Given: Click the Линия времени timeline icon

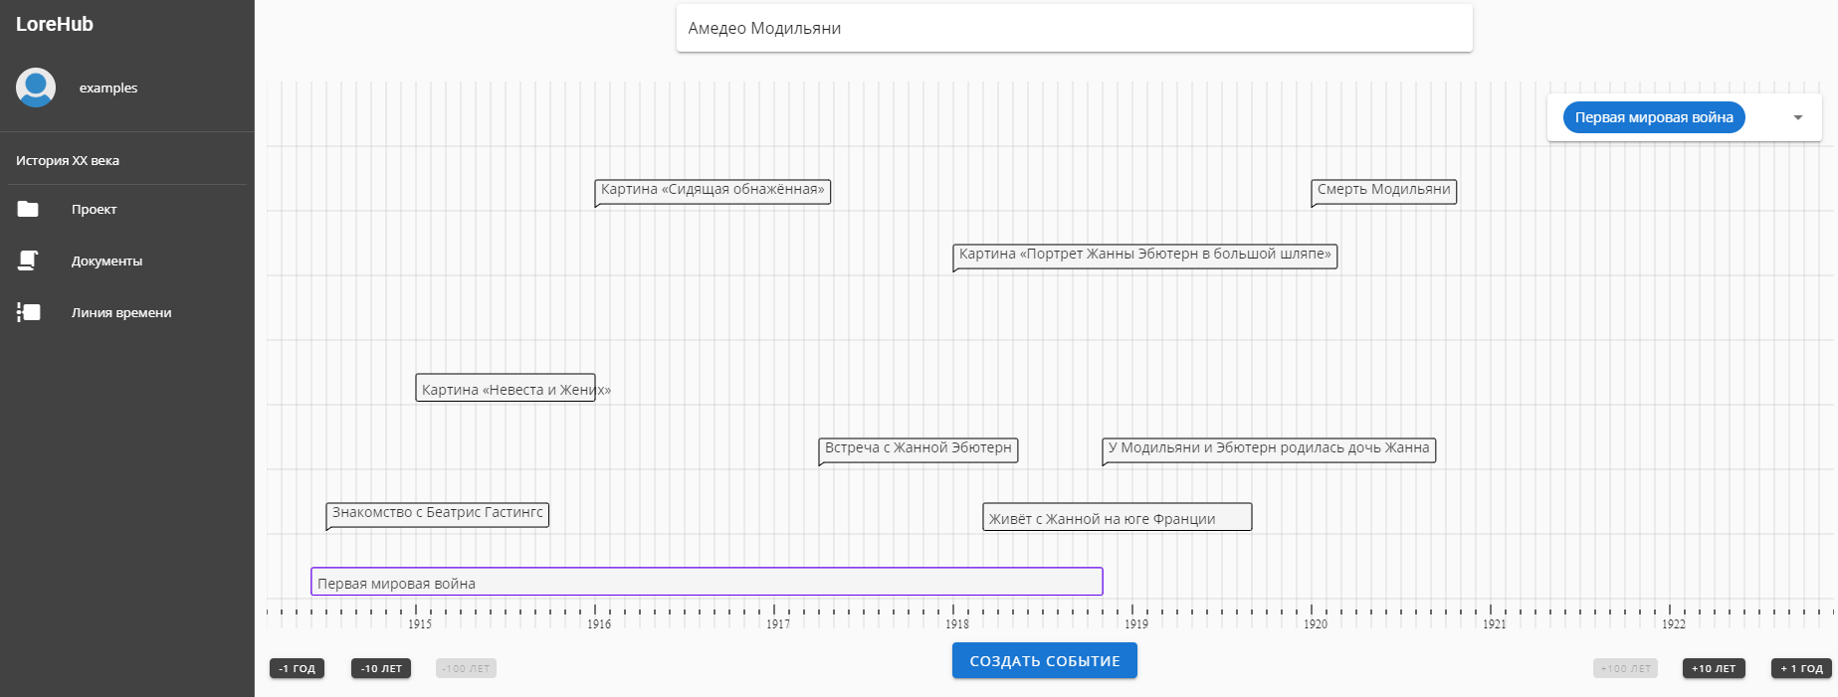Looking at the screenshot, I should point(28,312).
